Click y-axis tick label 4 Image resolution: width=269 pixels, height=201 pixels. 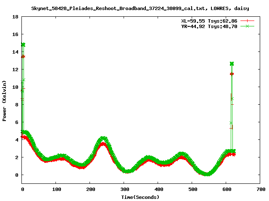[17, 140]
